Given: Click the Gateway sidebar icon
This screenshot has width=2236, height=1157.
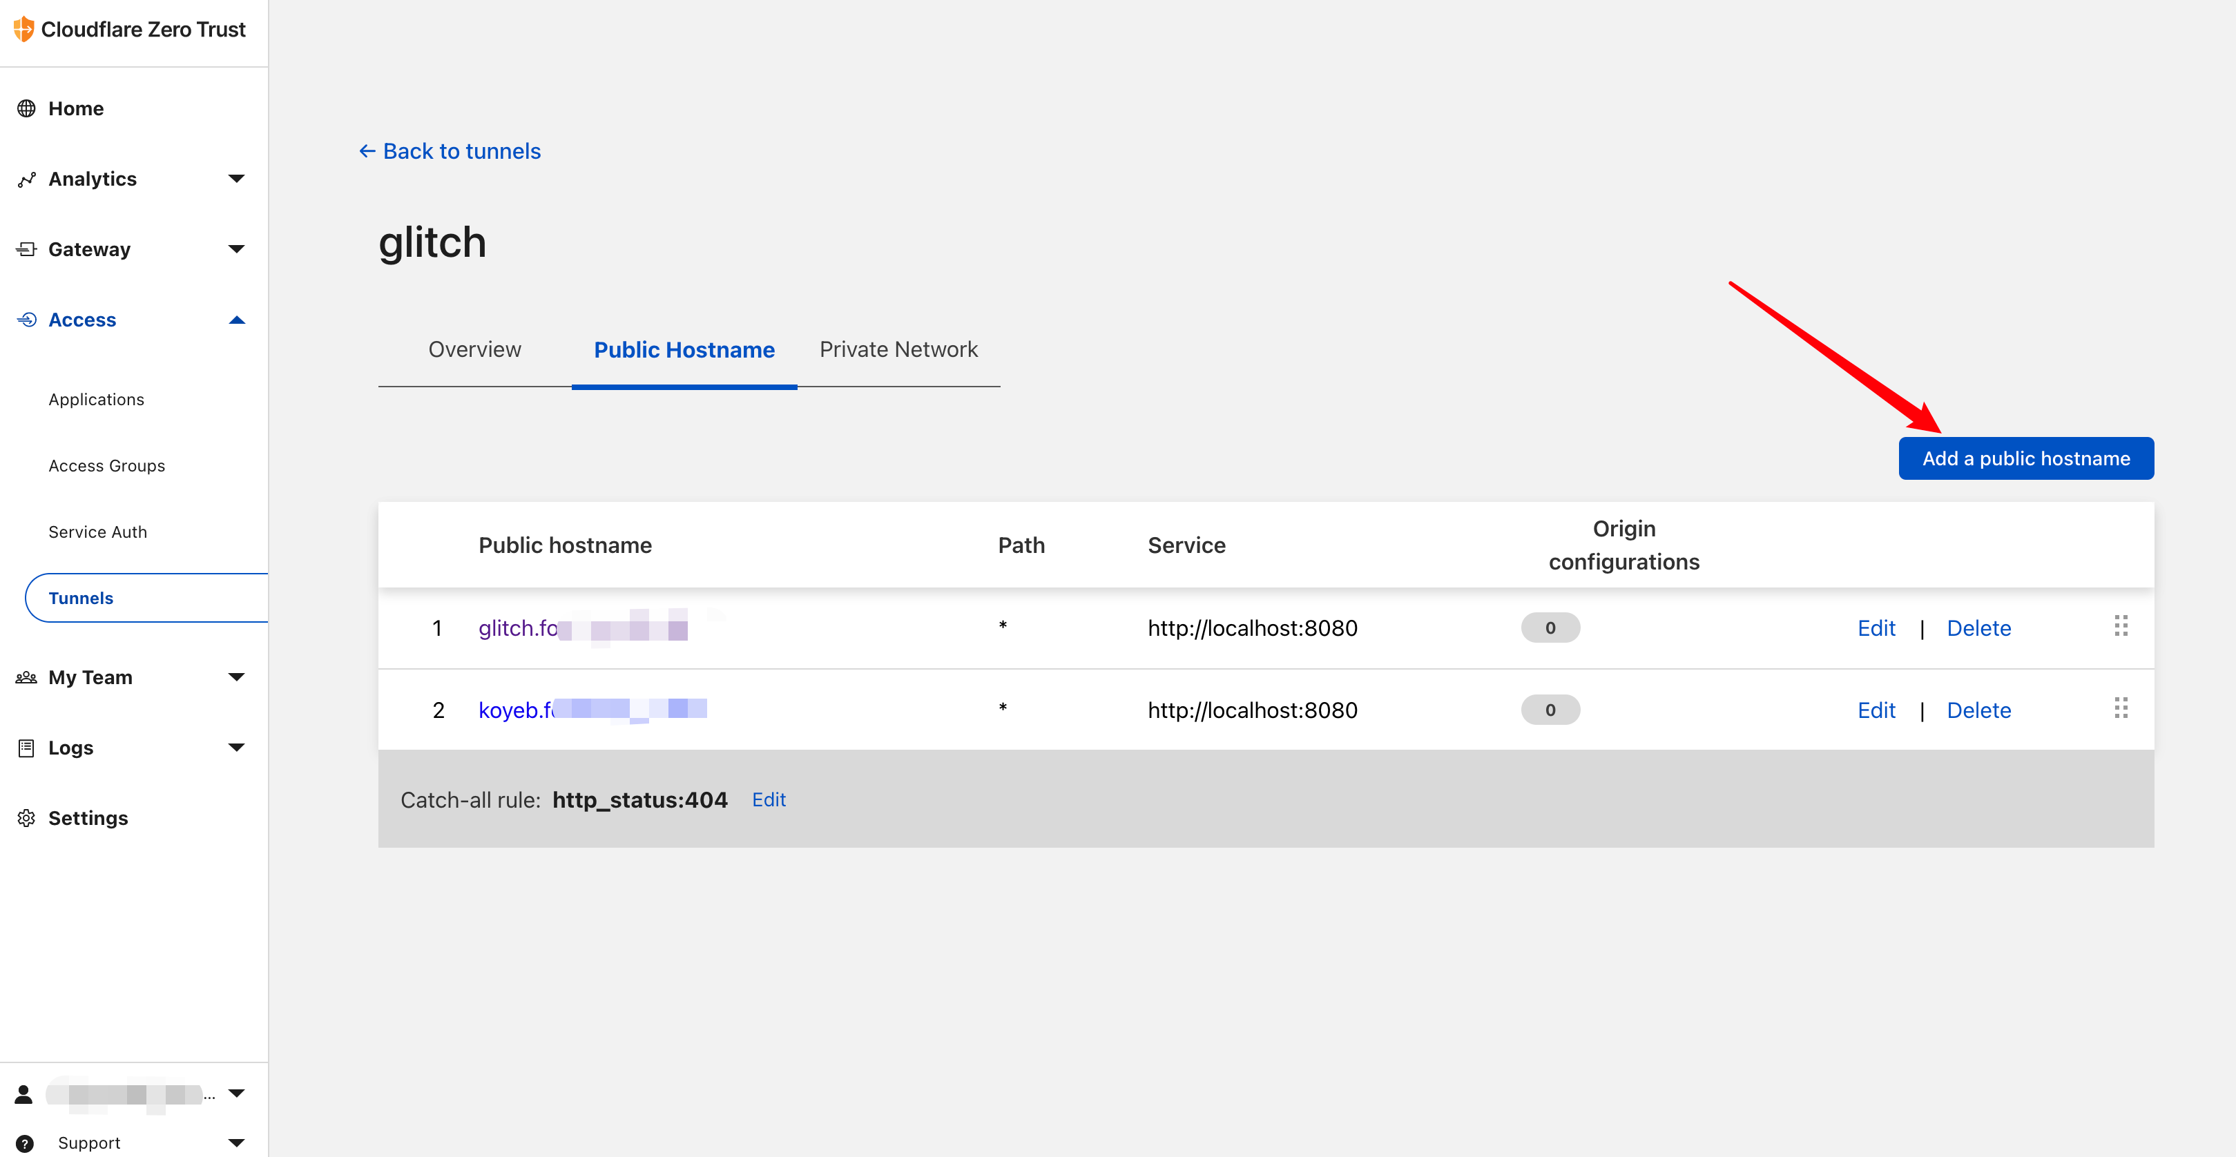Looking at the screenshot, I should 26,249.
